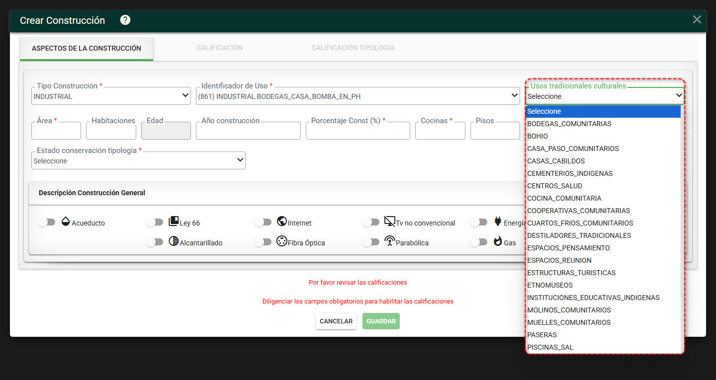Image resolution: width=716 pixels, height=380 pixels.
Task: Toggle Tv no convencional switch
Action: [371, 223]
